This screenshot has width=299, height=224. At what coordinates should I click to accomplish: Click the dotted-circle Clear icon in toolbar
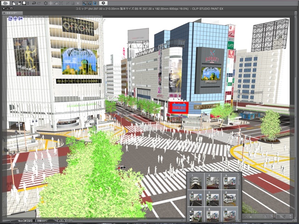click(x=46, y=3)
